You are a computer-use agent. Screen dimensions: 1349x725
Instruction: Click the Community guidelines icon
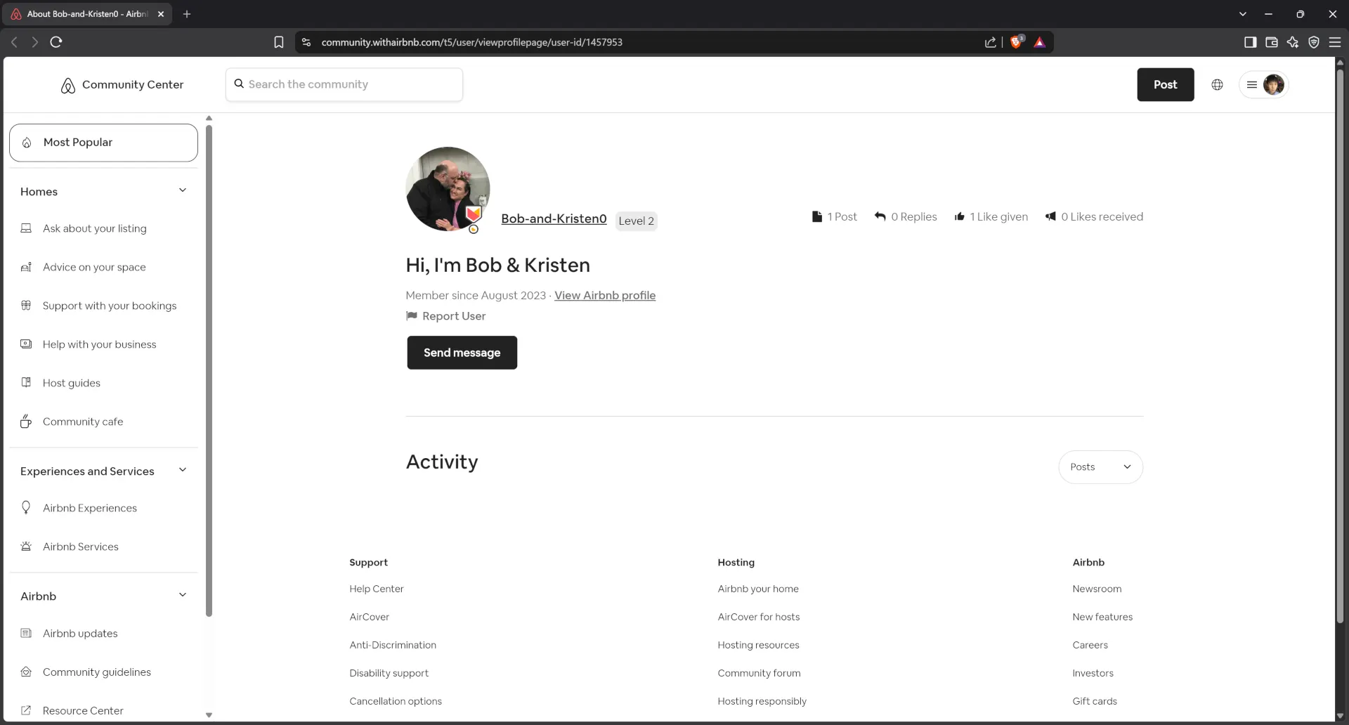pyautogui.click(x=26, y=672)
